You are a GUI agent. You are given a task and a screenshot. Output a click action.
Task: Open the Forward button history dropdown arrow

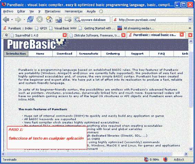coord(24,20)
